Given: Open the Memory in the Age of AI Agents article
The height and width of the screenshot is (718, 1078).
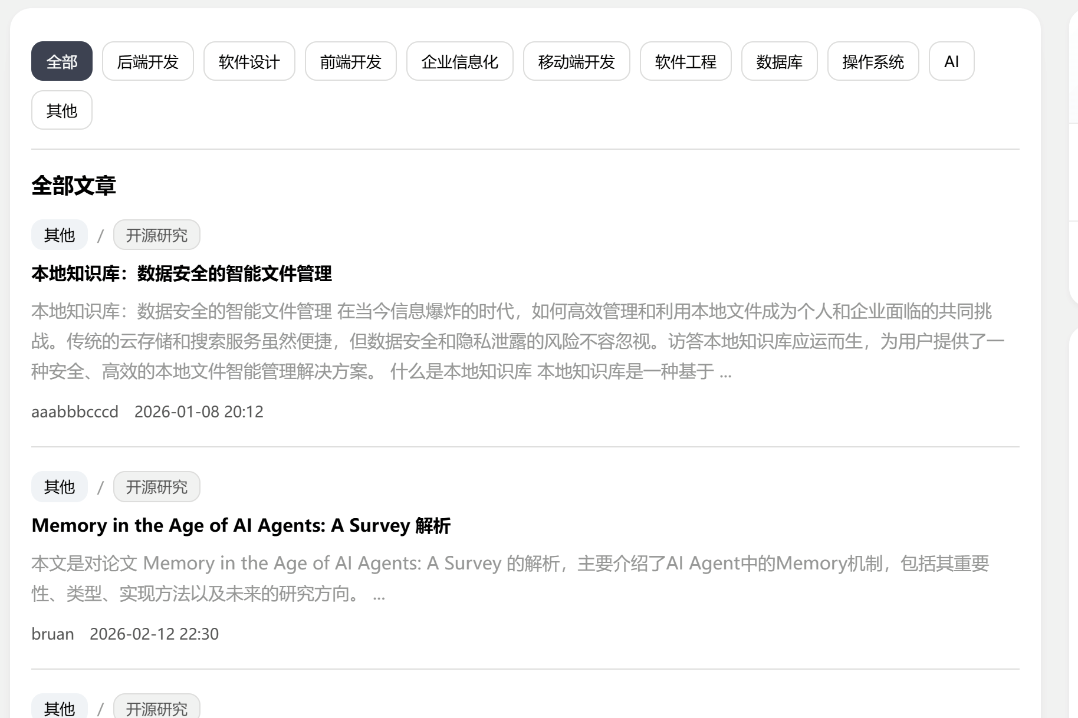Looking at the screenshot, I should [x=241, y=525].
